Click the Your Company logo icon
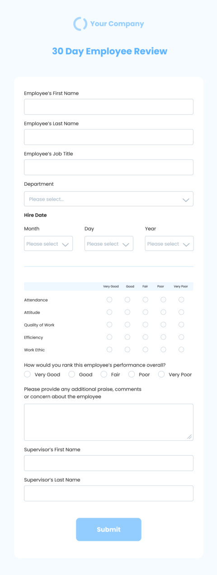217x575 pixels. click(80, 24)
